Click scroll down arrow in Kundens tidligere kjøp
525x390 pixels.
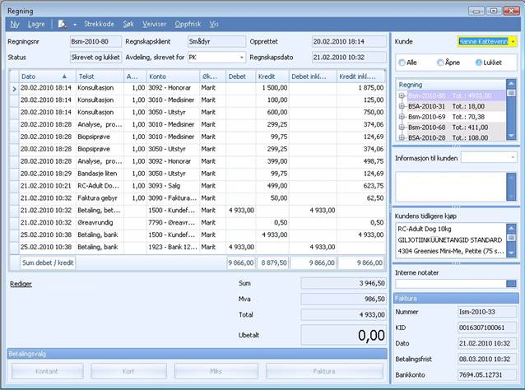coord(511,253)
